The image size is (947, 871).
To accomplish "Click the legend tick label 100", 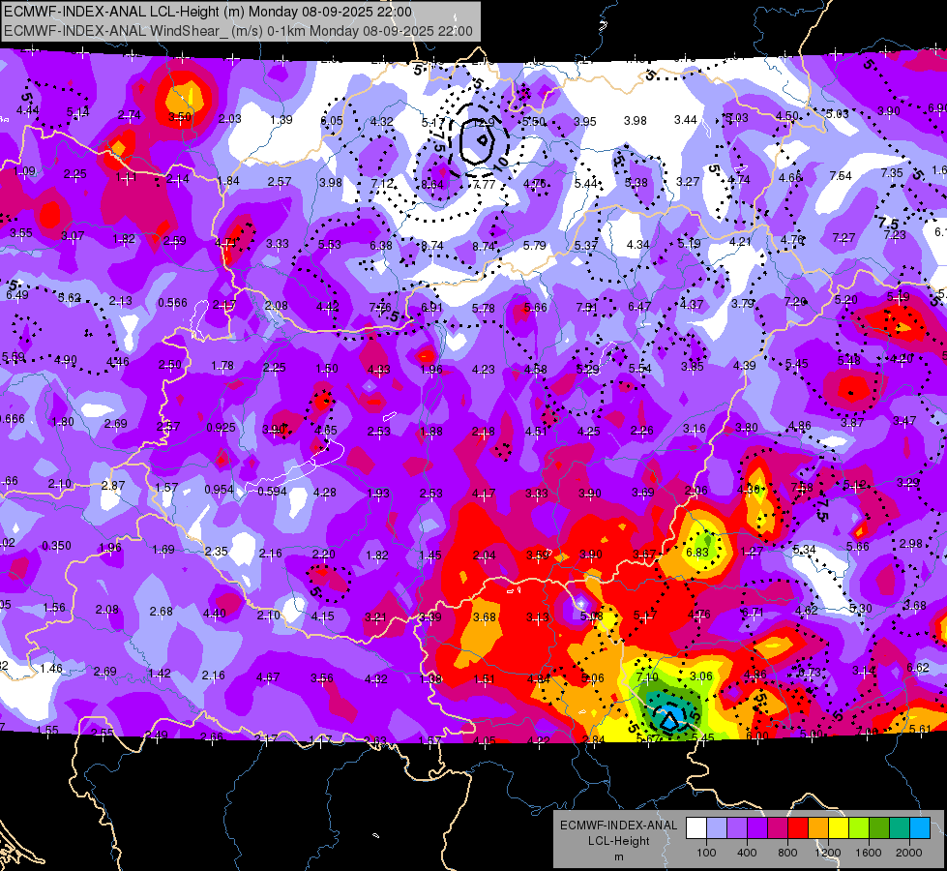I will 706,853.
